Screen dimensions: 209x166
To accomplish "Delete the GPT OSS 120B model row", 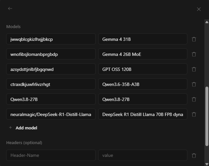I will [194, 69].
